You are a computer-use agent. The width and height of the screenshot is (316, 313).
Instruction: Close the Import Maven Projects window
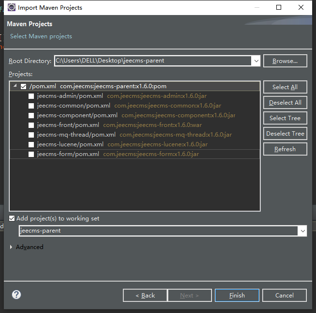[301, 7]
